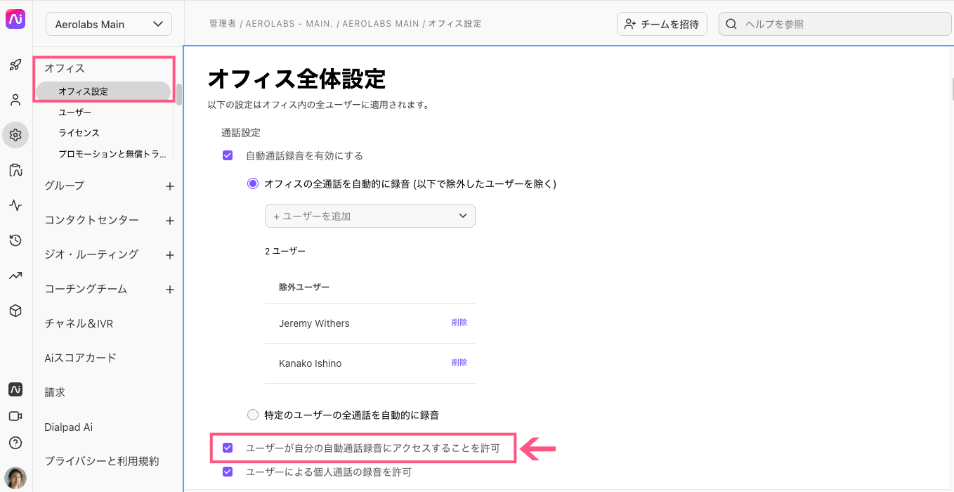Open コンタクトセンター in the sidebar
The image size is (954, 492).
coord(91,220)
